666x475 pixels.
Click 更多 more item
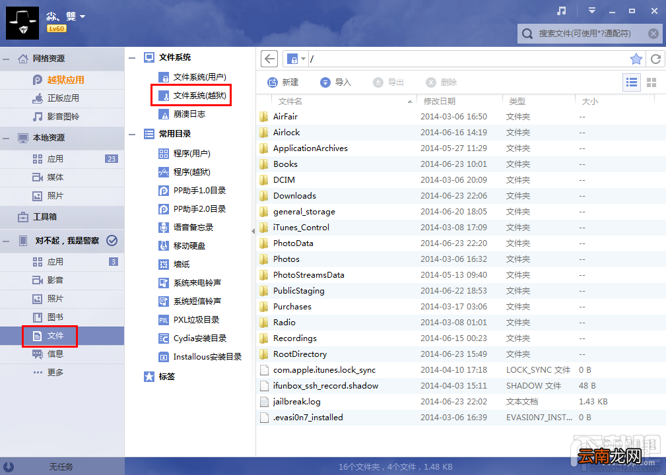[x=62, y=372]
